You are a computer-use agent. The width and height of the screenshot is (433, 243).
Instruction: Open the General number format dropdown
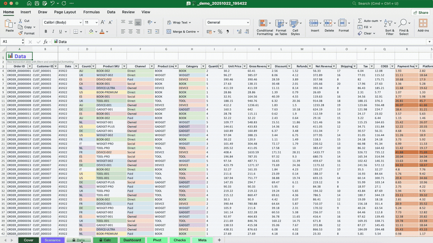(228, 22)
